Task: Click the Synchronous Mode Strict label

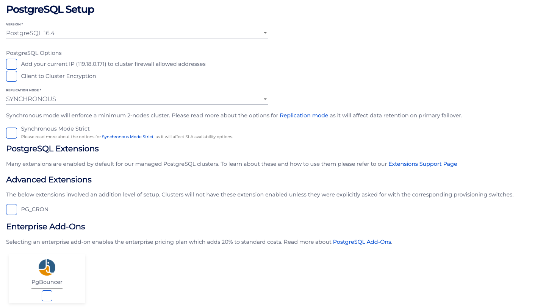Action: click(55, 129)
